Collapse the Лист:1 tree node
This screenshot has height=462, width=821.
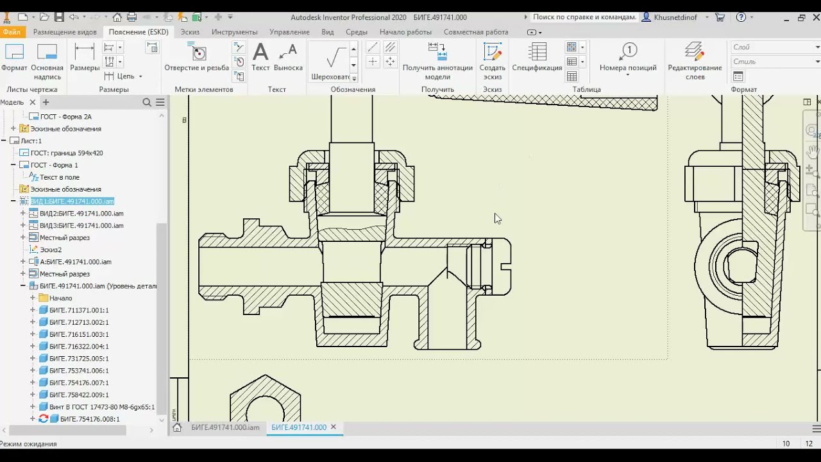coord(4,141)
